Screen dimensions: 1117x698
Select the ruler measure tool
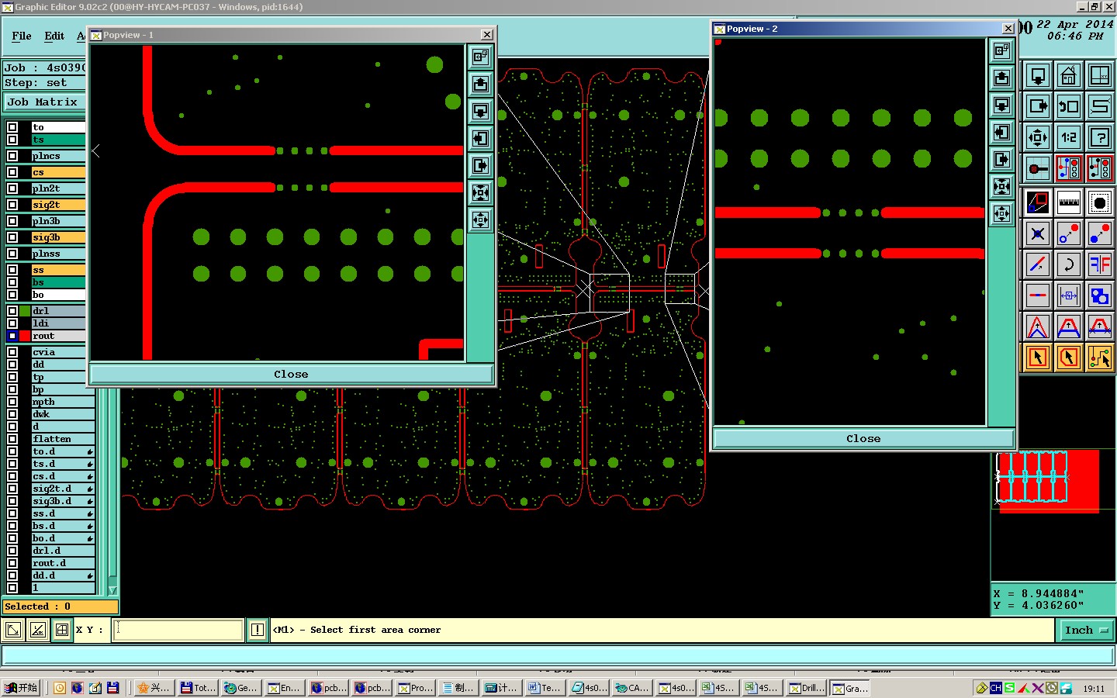point(1068,202)
